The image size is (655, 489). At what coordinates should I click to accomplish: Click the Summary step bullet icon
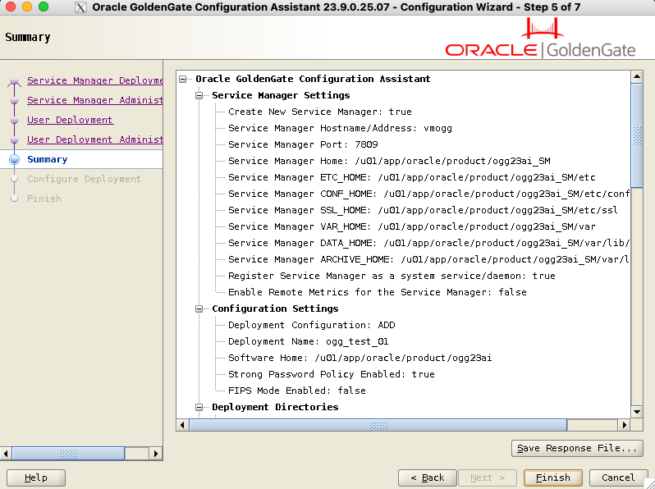(14, 159)
